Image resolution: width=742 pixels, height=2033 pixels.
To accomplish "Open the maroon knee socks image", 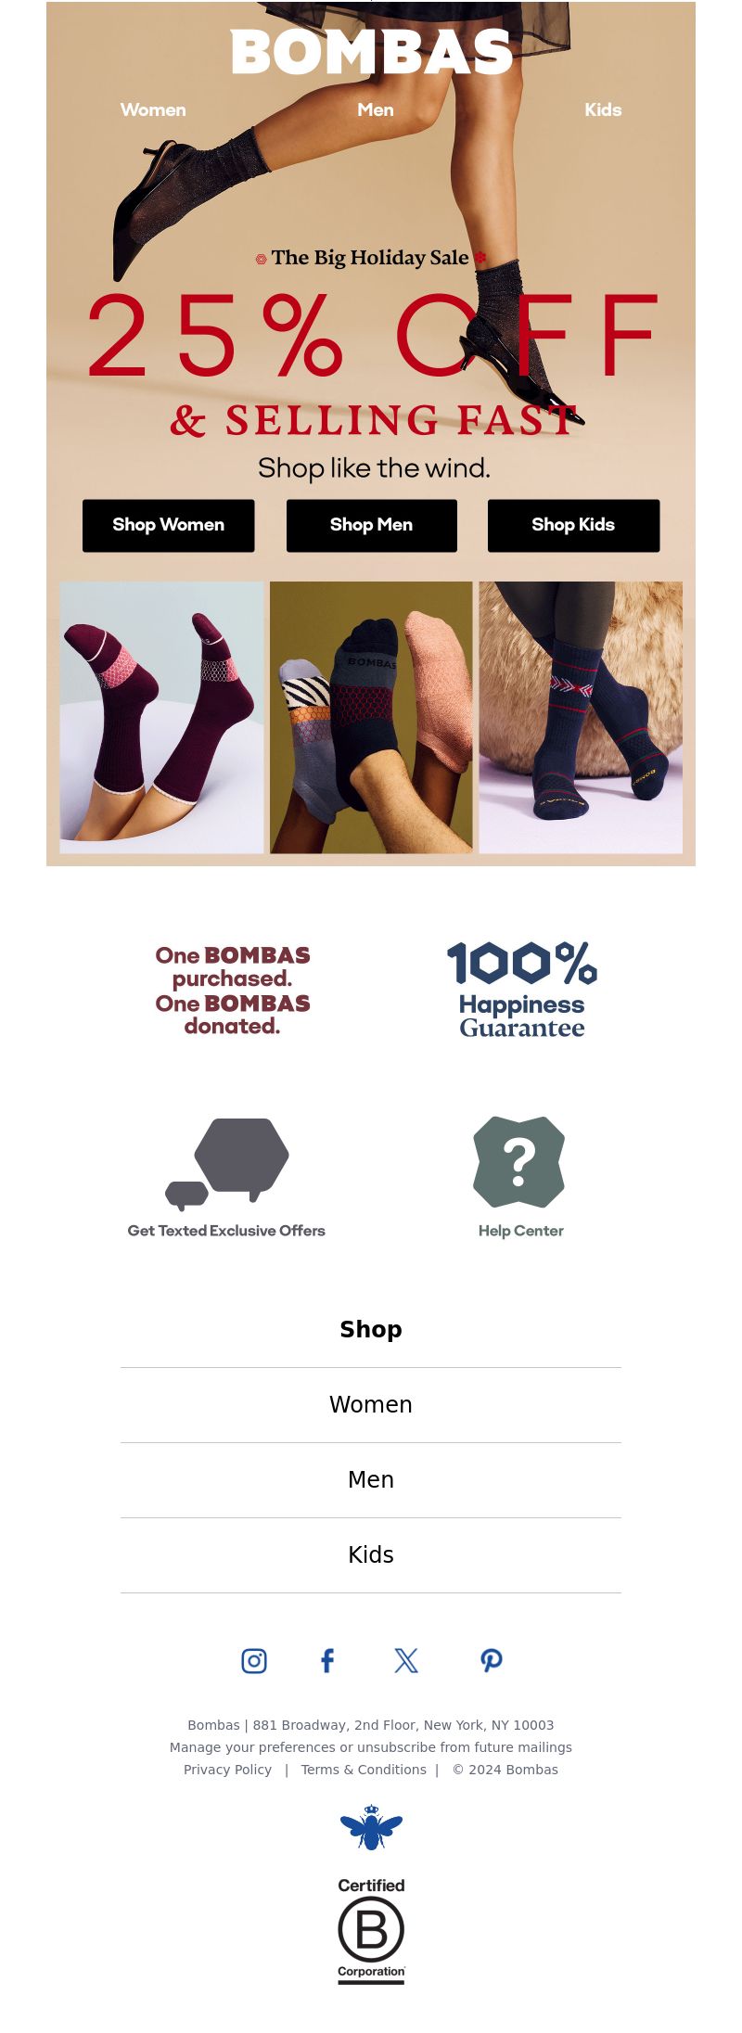I will click(161, 717).
